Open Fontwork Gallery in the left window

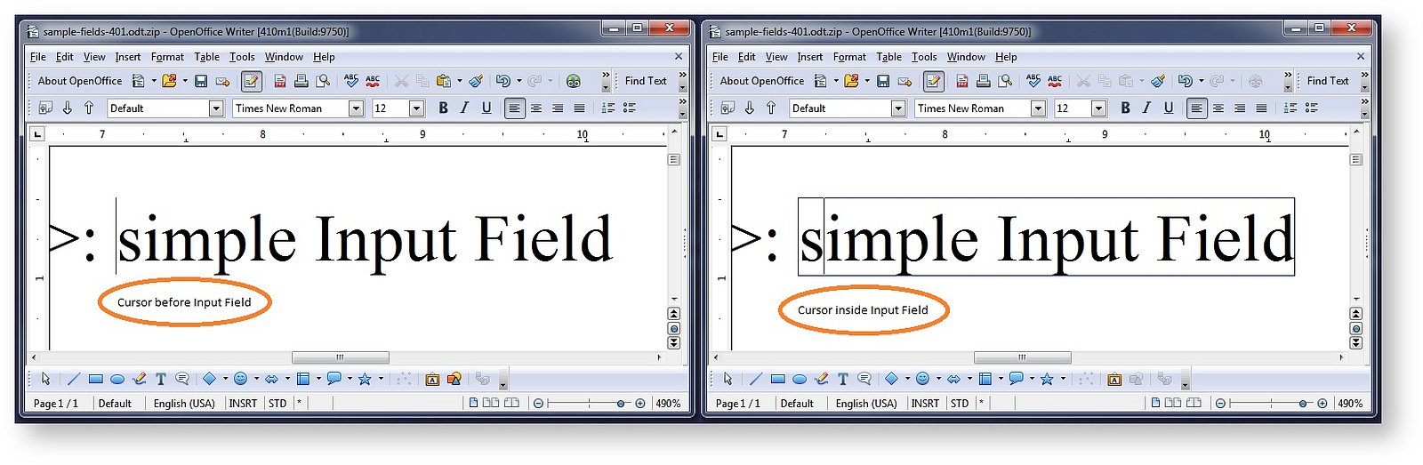[432, 380]
